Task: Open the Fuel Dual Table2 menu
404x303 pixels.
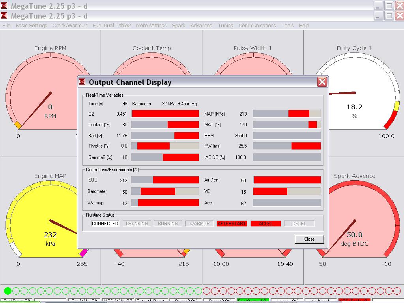Action: click(x=112, y=26)
